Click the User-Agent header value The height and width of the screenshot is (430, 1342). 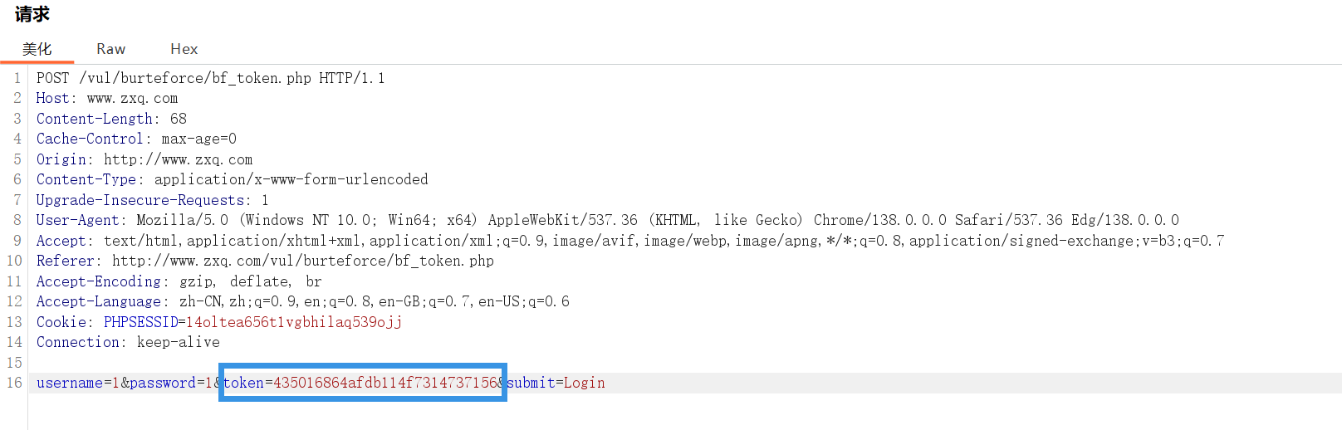pyautogui.click(x=658, y=220)
